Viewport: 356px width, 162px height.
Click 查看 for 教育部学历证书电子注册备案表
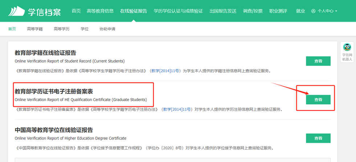coord(318,99)
